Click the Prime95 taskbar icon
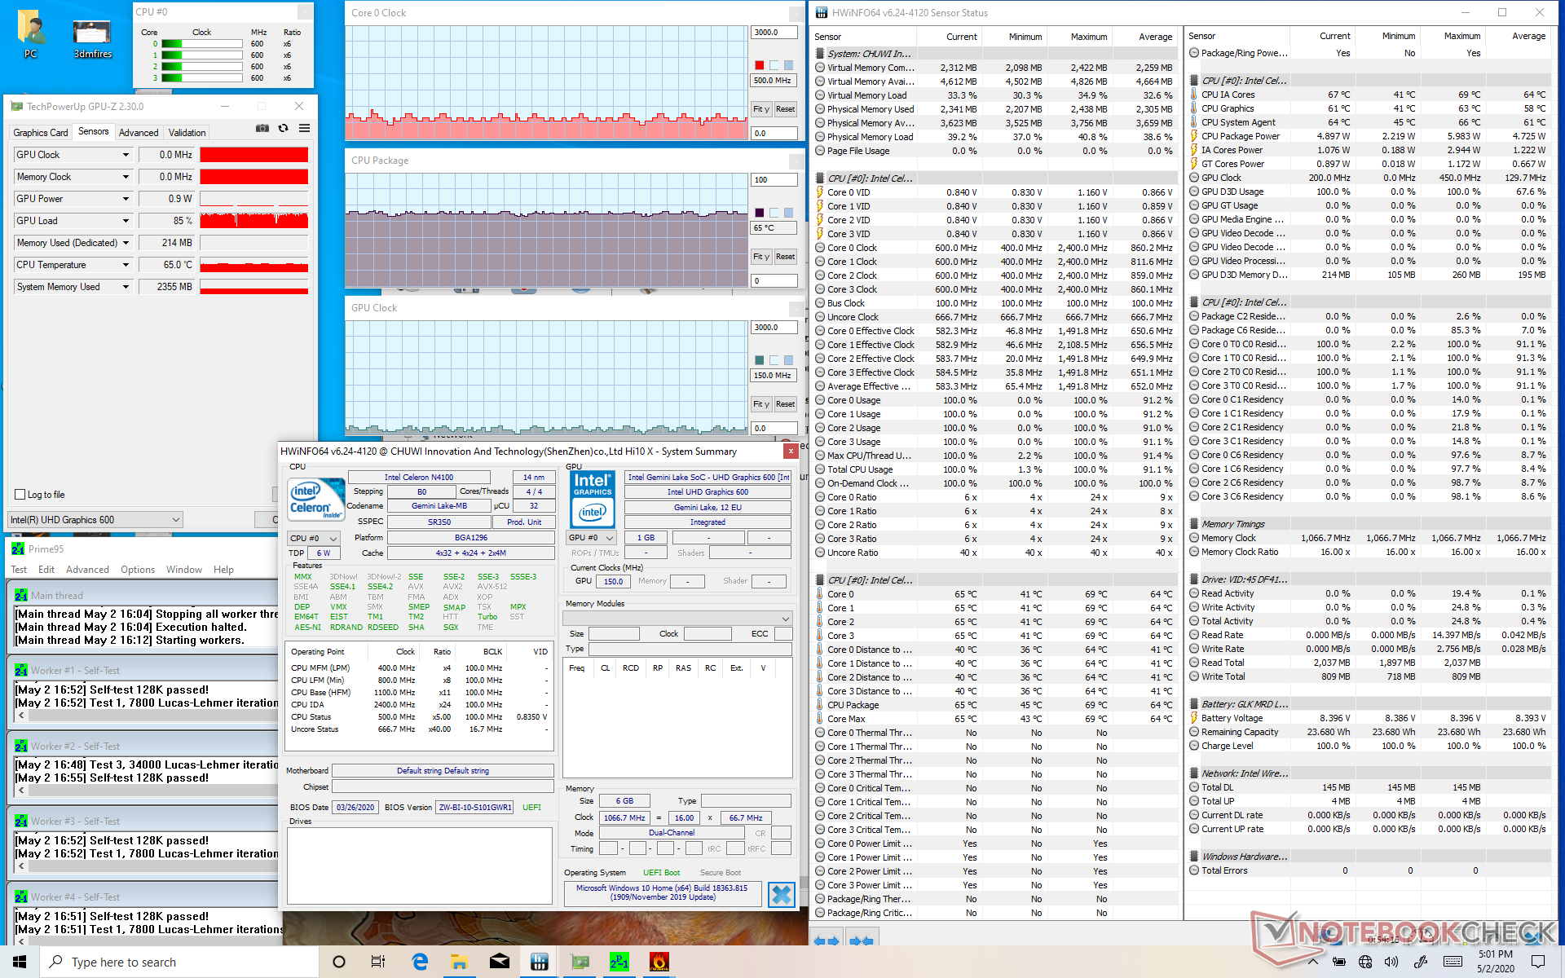This screenshot has width=1565, height=978. (619, 962)
